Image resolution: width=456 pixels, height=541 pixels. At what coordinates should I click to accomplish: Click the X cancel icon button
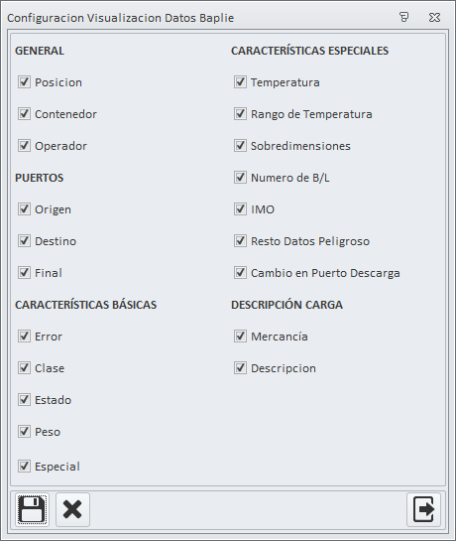(x=72, y=509)
